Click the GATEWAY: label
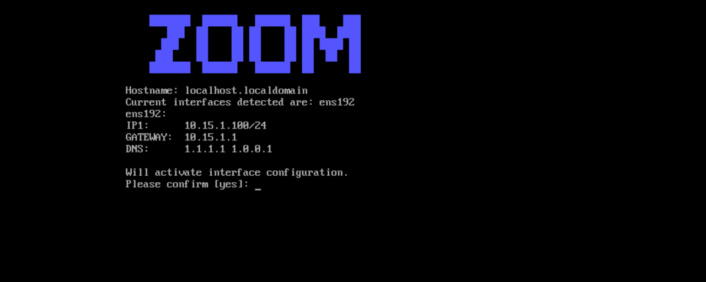Image resolution: width=706 pixels, height=282 pixels. 149,137
